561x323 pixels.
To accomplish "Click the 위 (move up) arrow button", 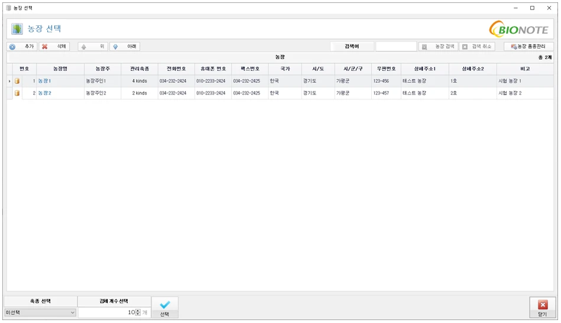I will coord(93,47).
